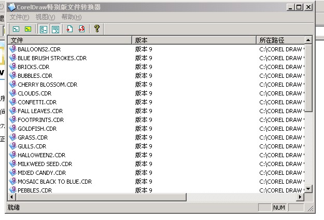
Task: Click the yellow list-view toolbar icon
Action: 28,29
